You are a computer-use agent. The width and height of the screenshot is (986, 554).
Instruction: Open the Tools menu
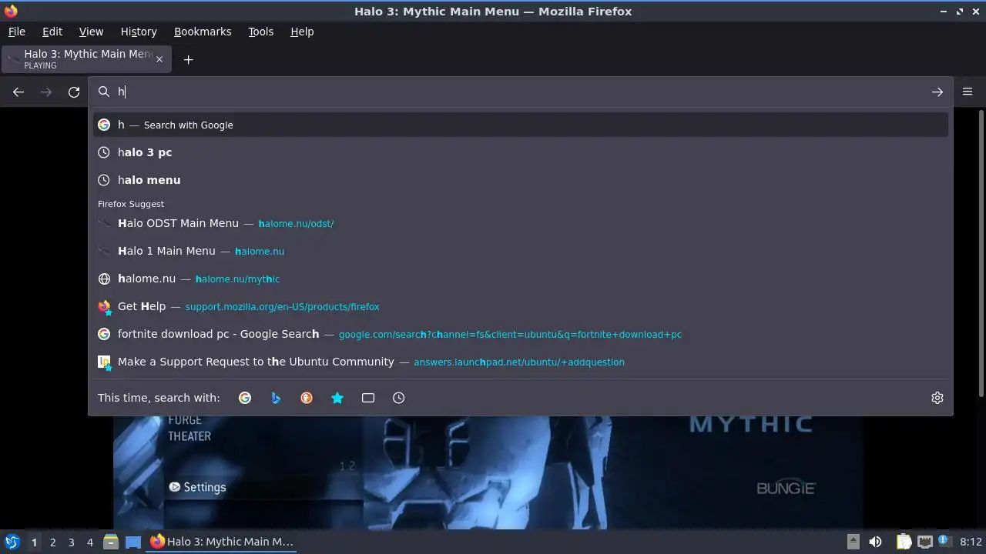click(x=260, y=32)
